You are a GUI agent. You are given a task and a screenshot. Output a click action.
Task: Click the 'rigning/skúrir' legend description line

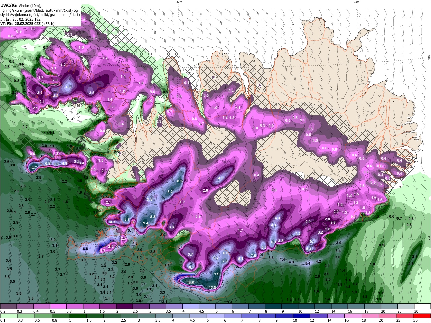[39, 10]
